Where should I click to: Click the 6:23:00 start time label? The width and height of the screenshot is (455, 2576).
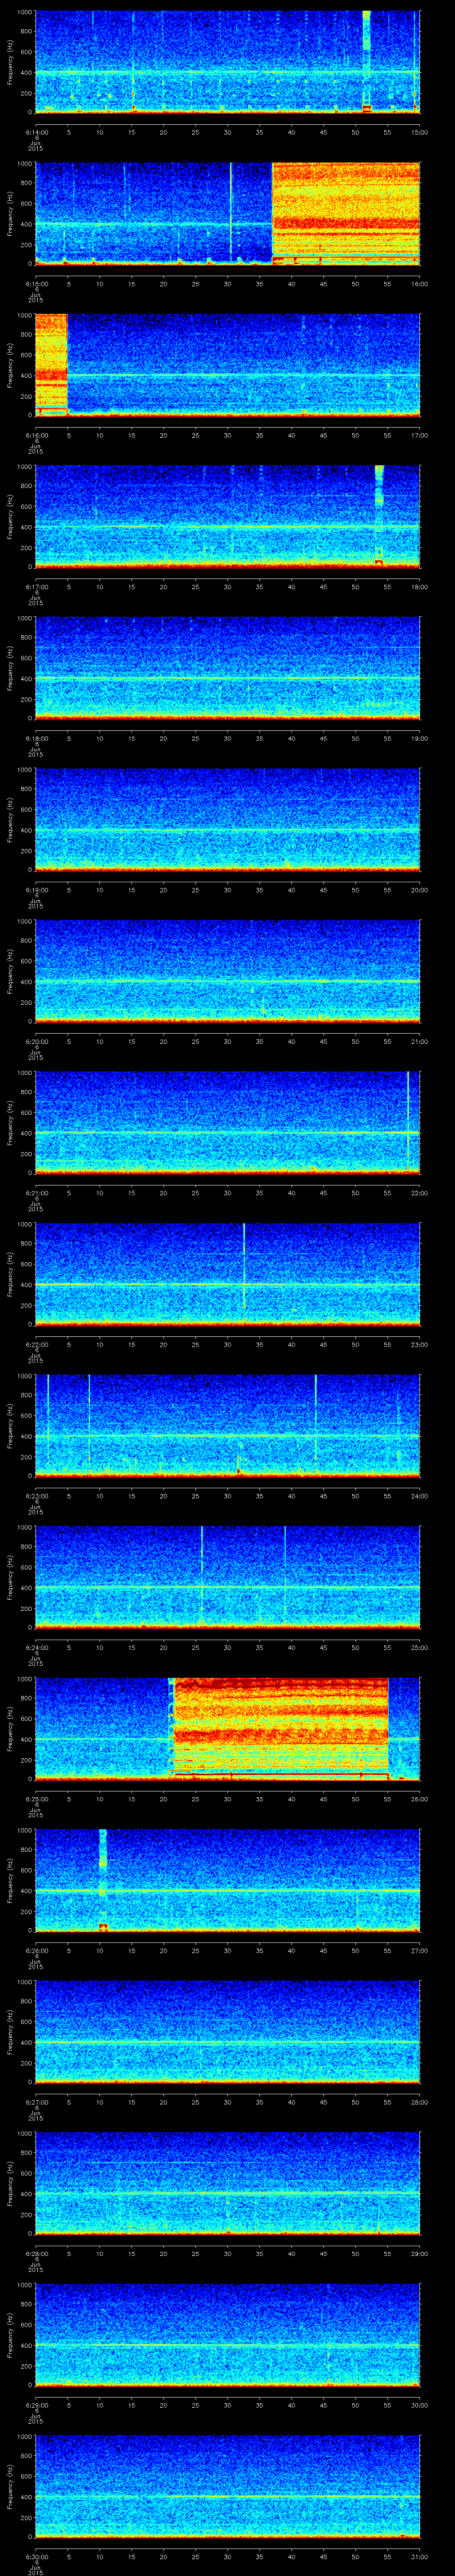(x=37, y=1495)
